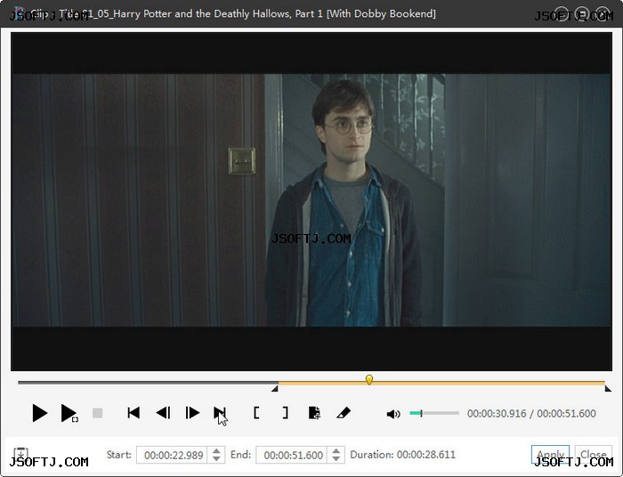
Task: Step back one frame
Action: click(x=163, y=413)
